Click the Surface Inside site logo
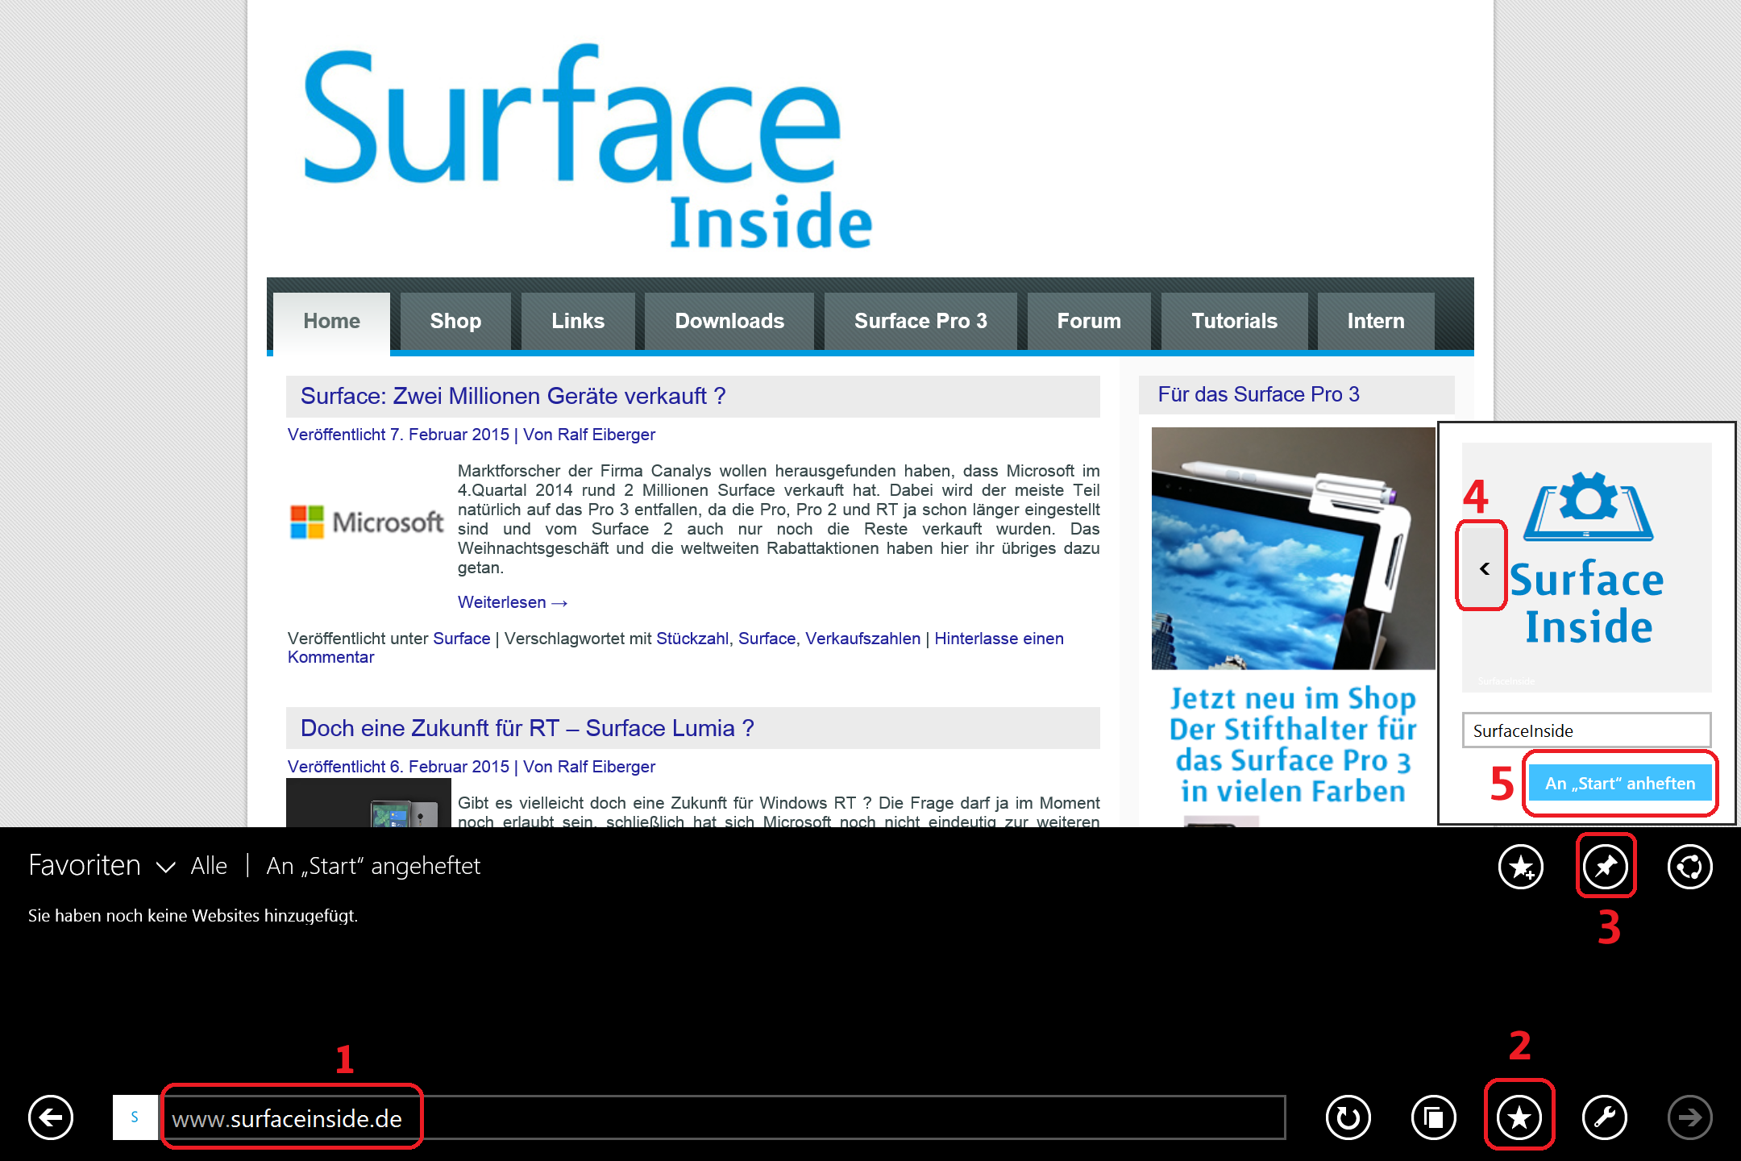The image size is (1741, 1161). (588, 147)
